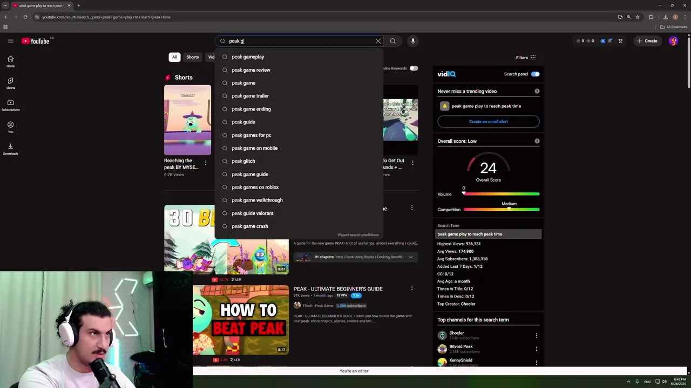This screenshot has width=691, height=388.
Task: Choose suggestion 'peak game crash'
Action: tap(299, 226)
